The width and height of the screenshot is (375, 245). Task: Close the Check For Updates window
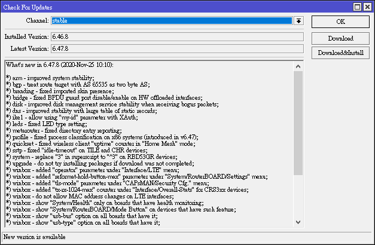[367, 7]
